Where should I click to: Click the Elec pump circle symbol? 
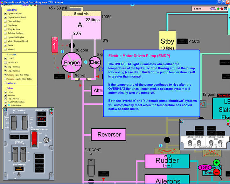95,63
